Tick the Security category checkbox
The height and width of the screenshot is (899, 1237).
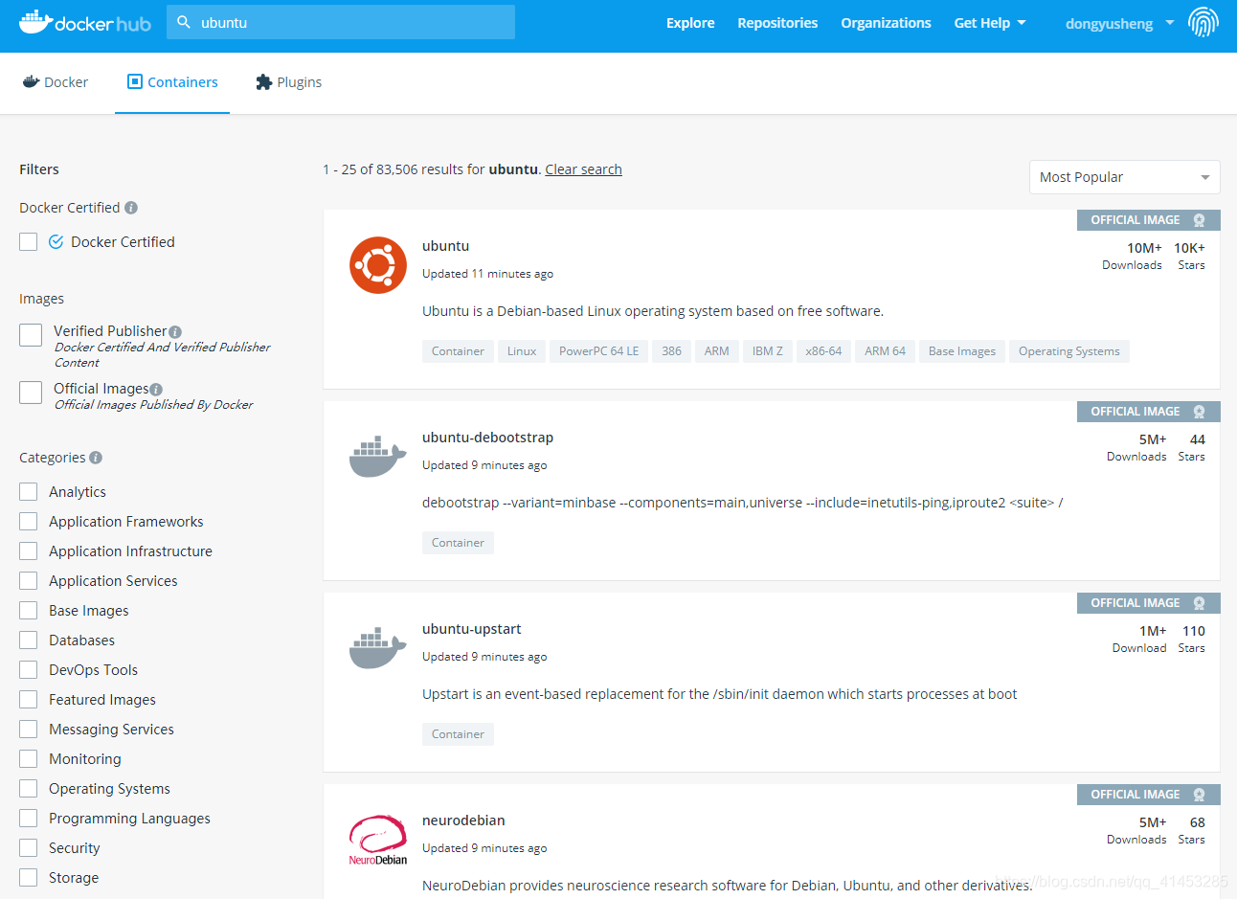[x=29, y=848]
